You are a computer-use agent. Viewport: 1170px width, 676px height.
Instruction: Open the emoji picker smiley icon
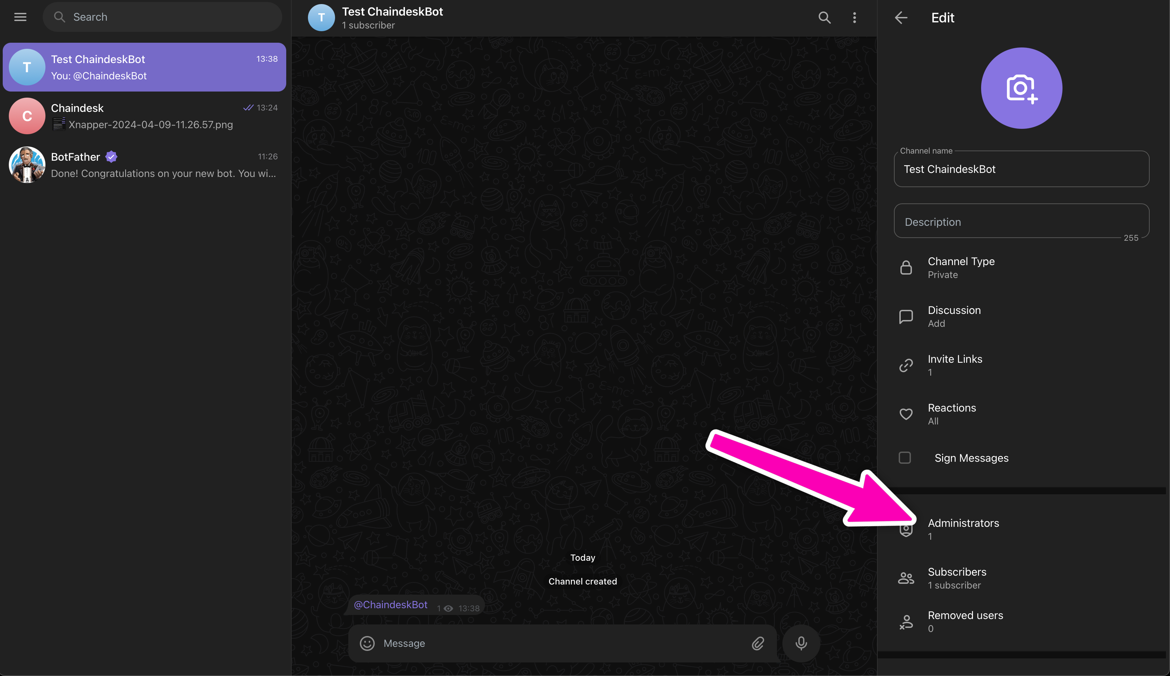click(367, 643)
